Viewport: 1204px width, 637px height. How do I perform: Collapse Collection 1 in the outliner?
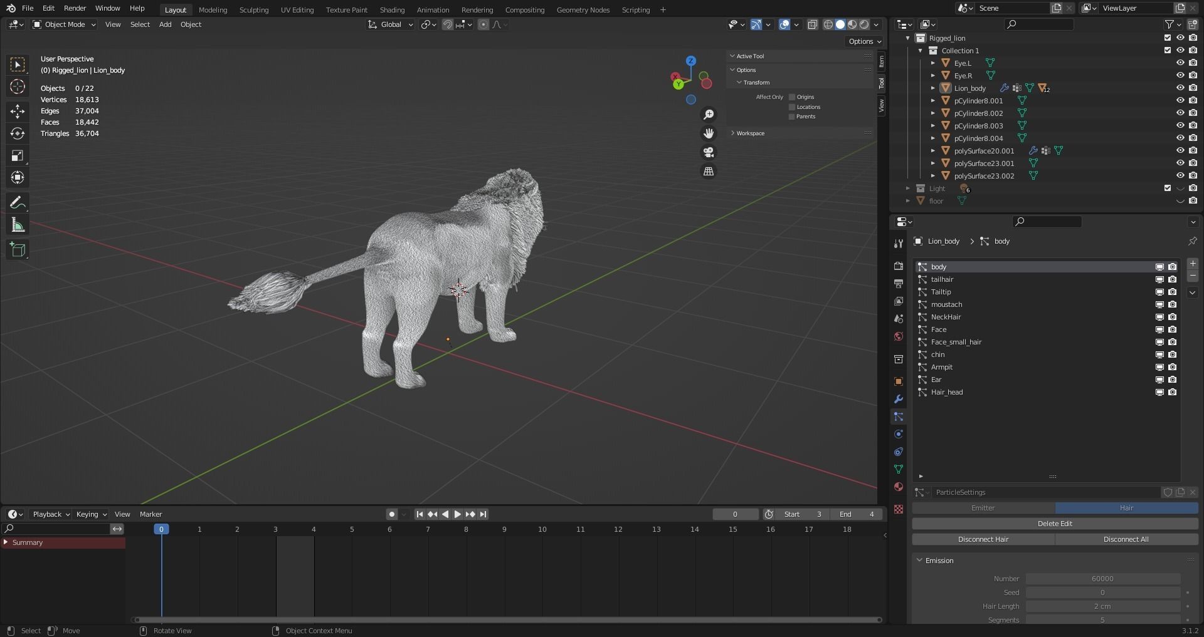tap(920, 50)
